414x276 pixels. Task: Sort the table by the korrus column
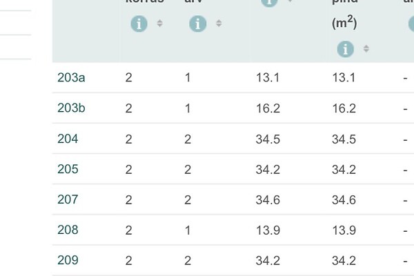tap(159, 24)
